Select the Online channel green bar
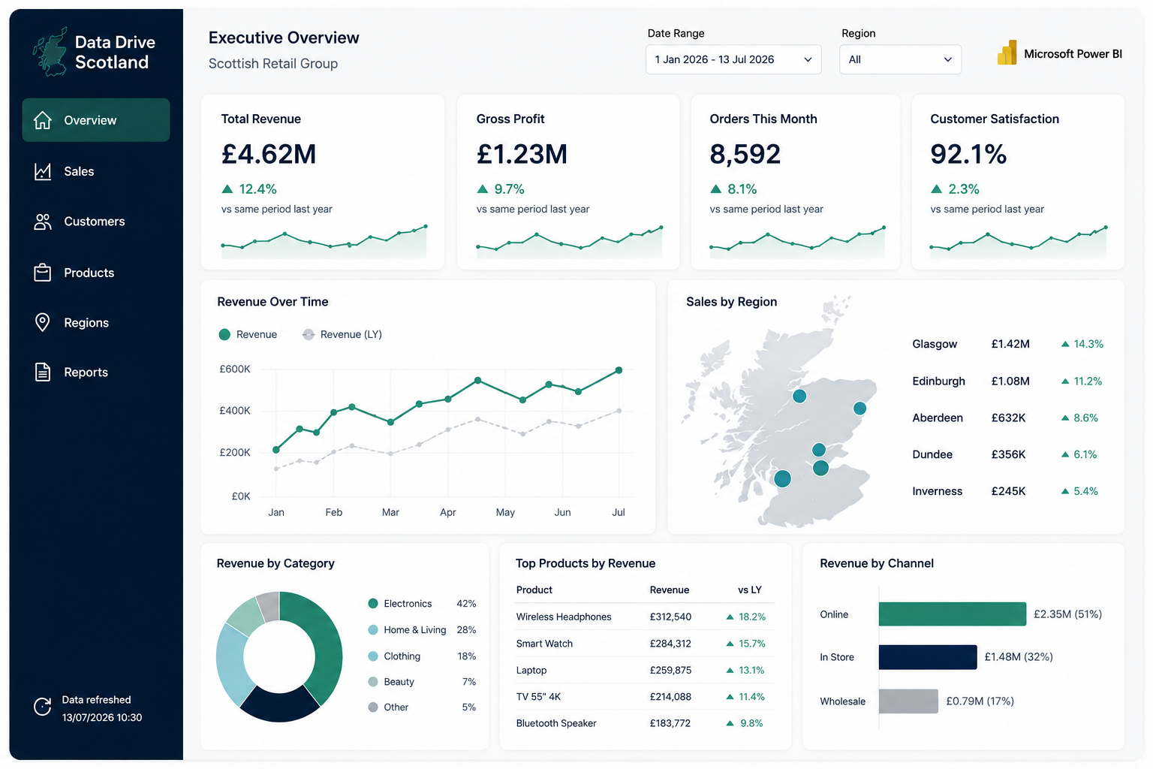 [952, 614]
